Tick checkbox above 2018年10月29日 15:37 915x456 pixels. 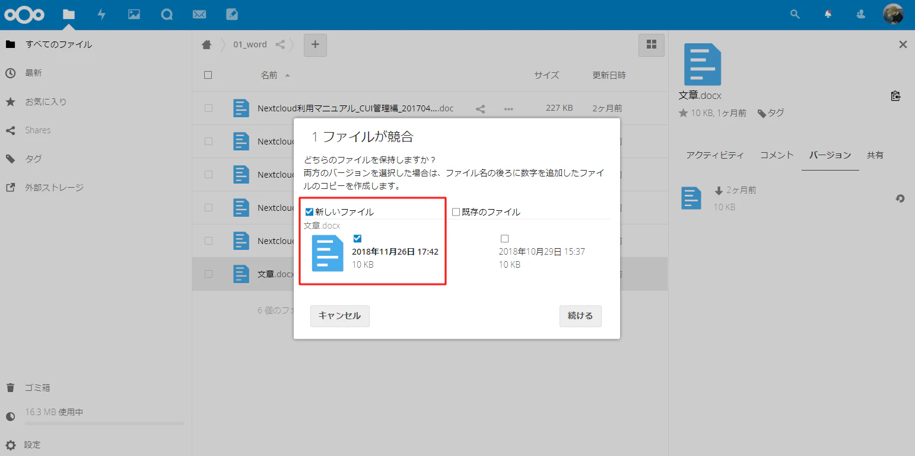(504, 239)
